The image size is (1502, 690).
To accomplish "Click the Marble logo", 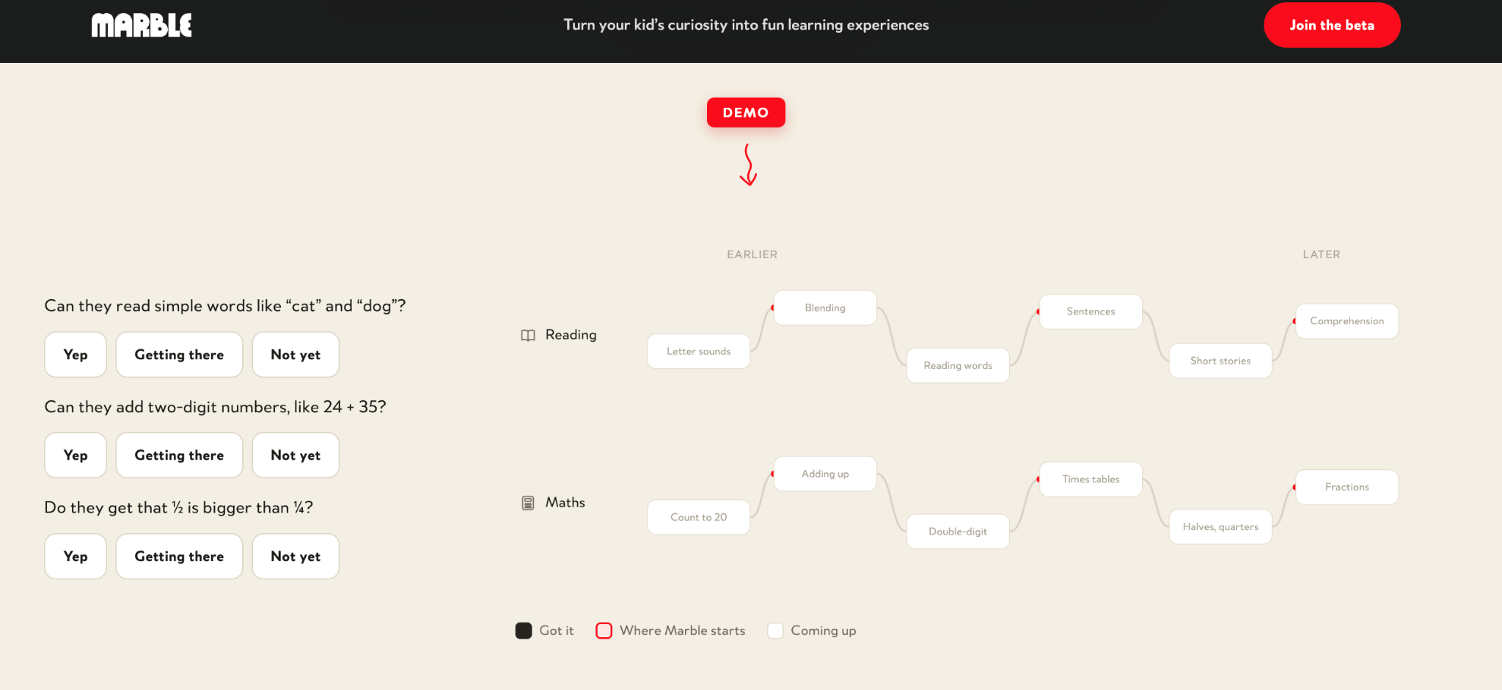I will [x=142, y=25].
